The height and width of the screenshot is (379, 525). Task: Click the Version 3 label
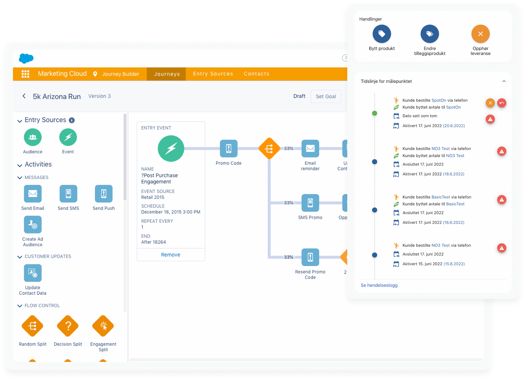click(x=100, y=96)
